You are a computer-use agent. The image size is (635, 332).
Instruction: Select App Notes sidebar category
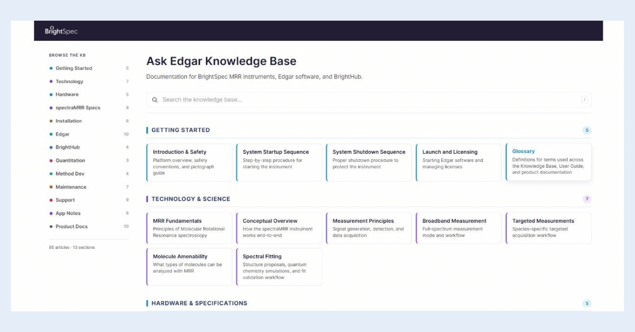click(89, 213)
